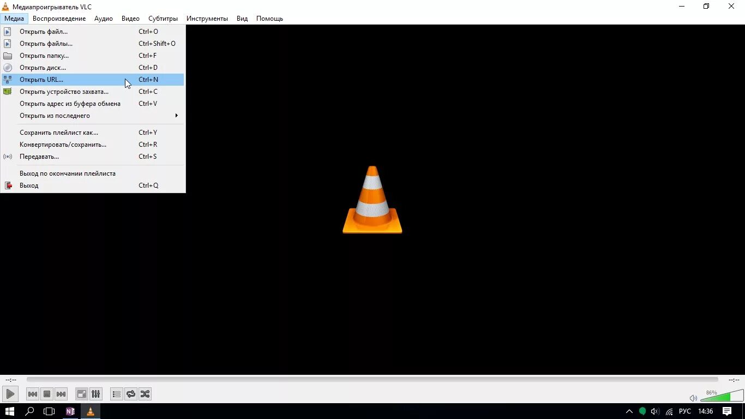Image resolution: width=745 pixels, height=419 pixels.
Task: Click the playback seek bar
Action: point(372,380)
